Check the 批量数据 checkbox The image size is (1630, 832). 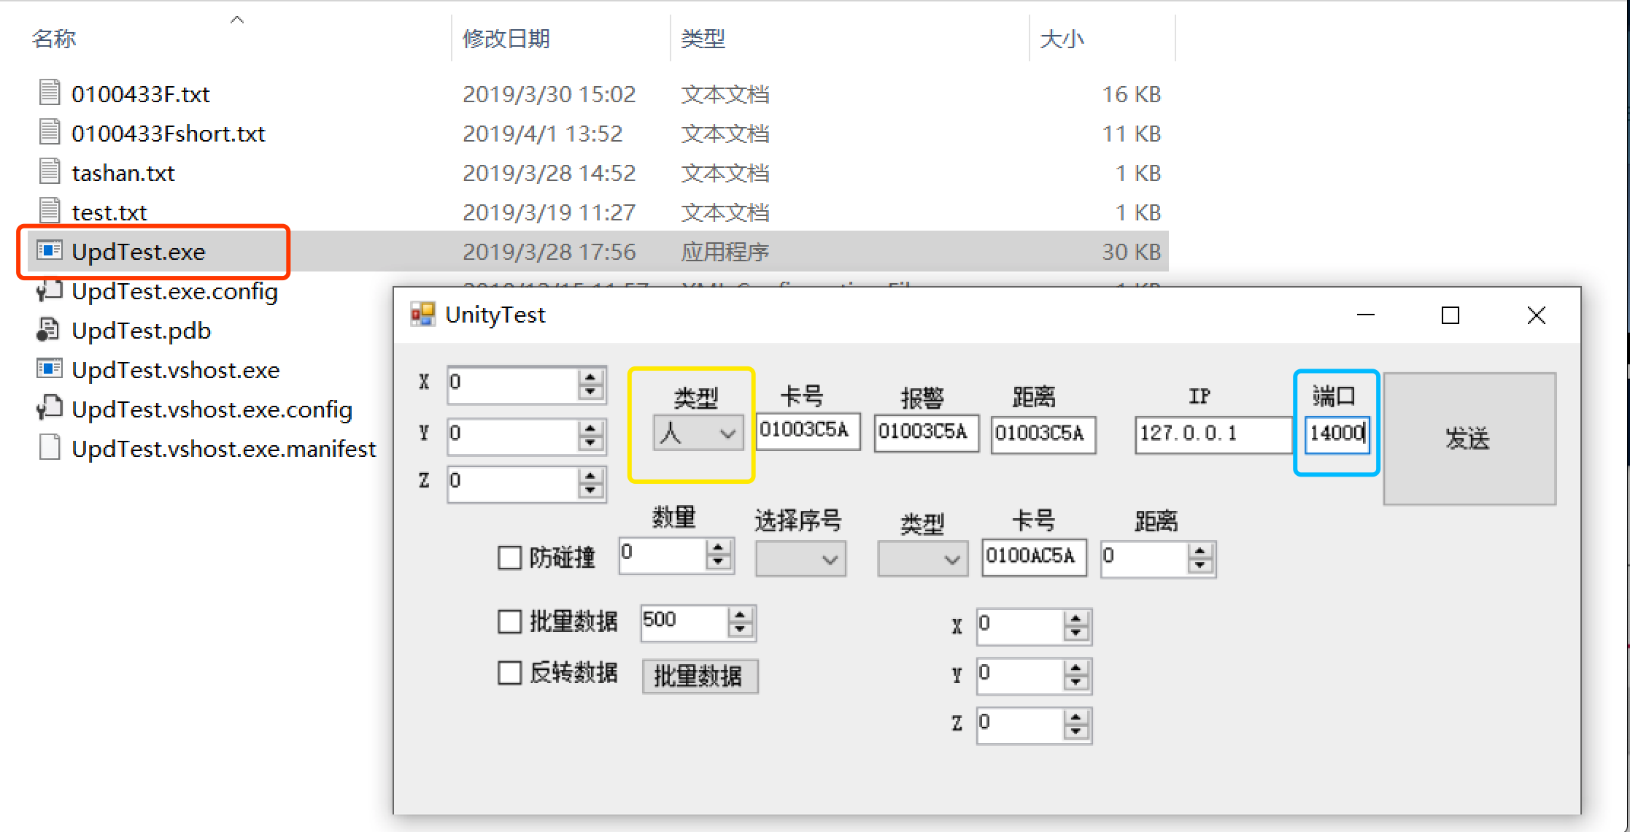coord(509,622)
